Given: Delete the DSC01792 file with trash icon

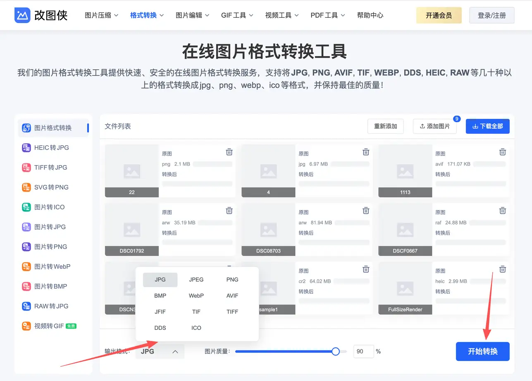Looking at the screenshot, I should [x=229, y=211].
